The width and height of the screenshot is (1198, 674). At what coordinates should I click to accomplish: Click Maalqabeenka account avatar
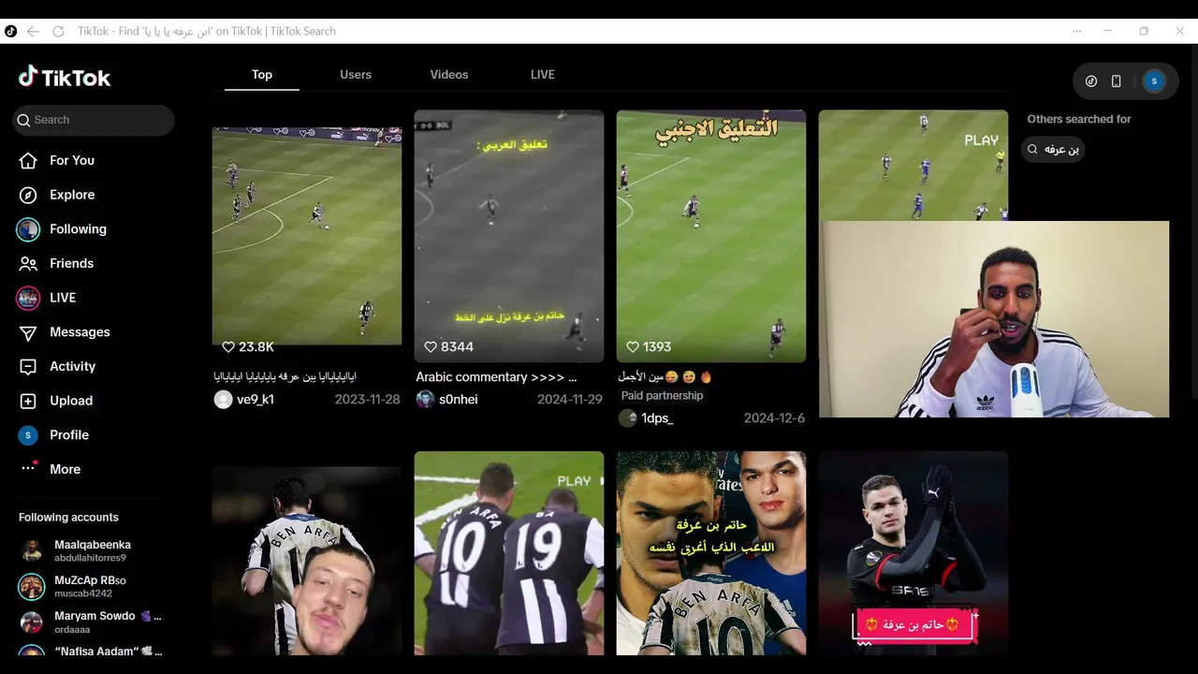point(32,550)
